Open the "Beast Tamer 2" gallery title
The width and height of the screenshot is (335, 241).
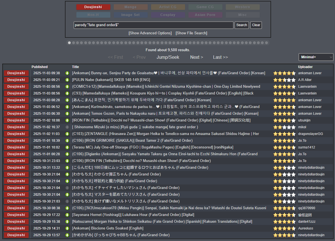pos(133,141)
